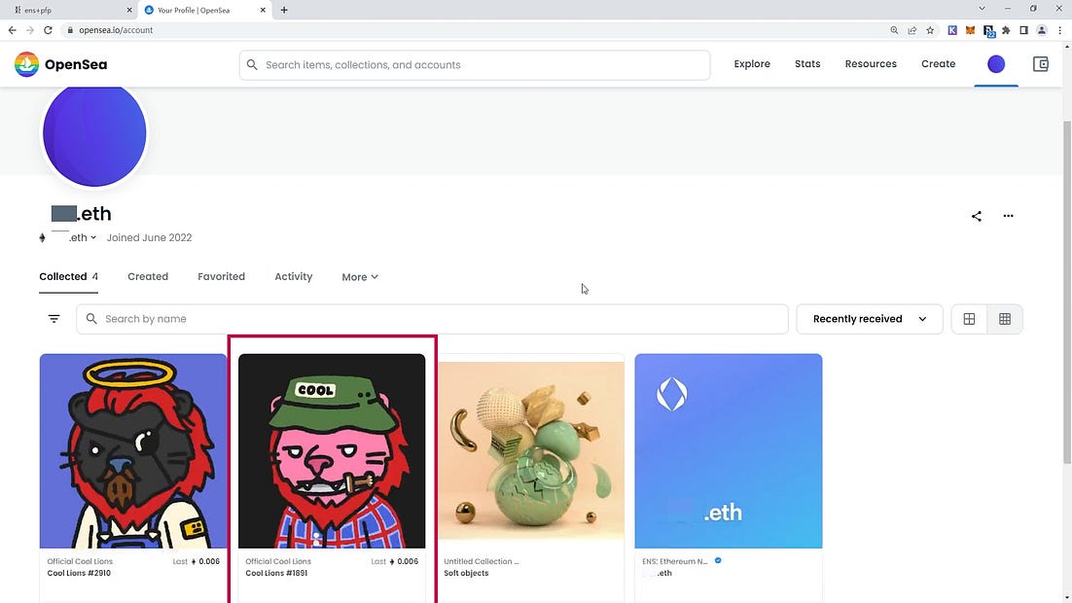Click the Create link

point(938,63)
